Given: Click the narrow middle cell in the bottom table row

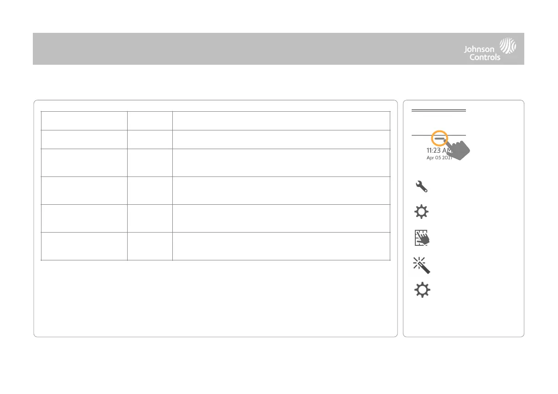Looking at the screenshot, I should (150, 246).
